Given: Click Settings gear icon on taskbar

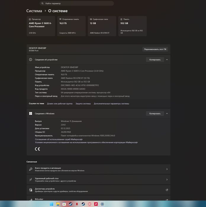Looking at the screenshot, I should click(102, 204).
